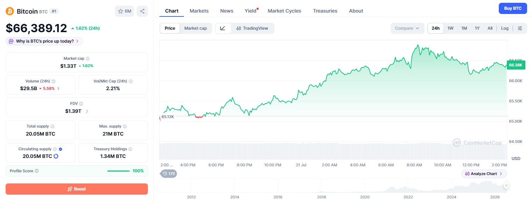The width and height of the screenshot is (532, 203).
Task: Open the Markets tab
Action: [x=199, y=11]
